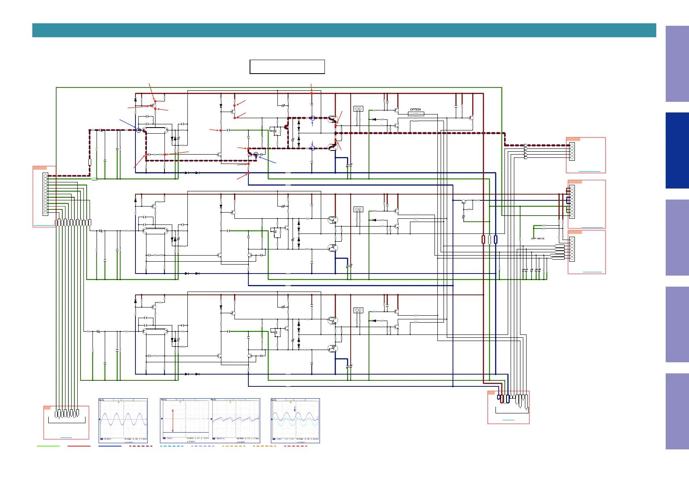Image resolution: width=689 pixels, height=487 pixels.
Task: Follow the link in the left twelve-pin connector box
Action: pyautogui.click(x=44, y=225)
